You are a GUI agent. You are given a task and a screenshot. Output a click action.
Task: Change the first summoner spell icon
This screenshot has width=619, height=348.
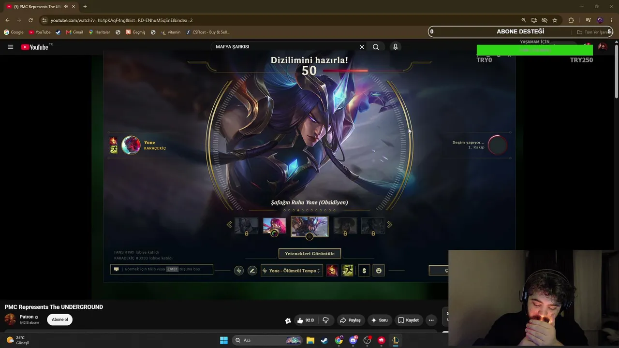click(x=332, y=271)
